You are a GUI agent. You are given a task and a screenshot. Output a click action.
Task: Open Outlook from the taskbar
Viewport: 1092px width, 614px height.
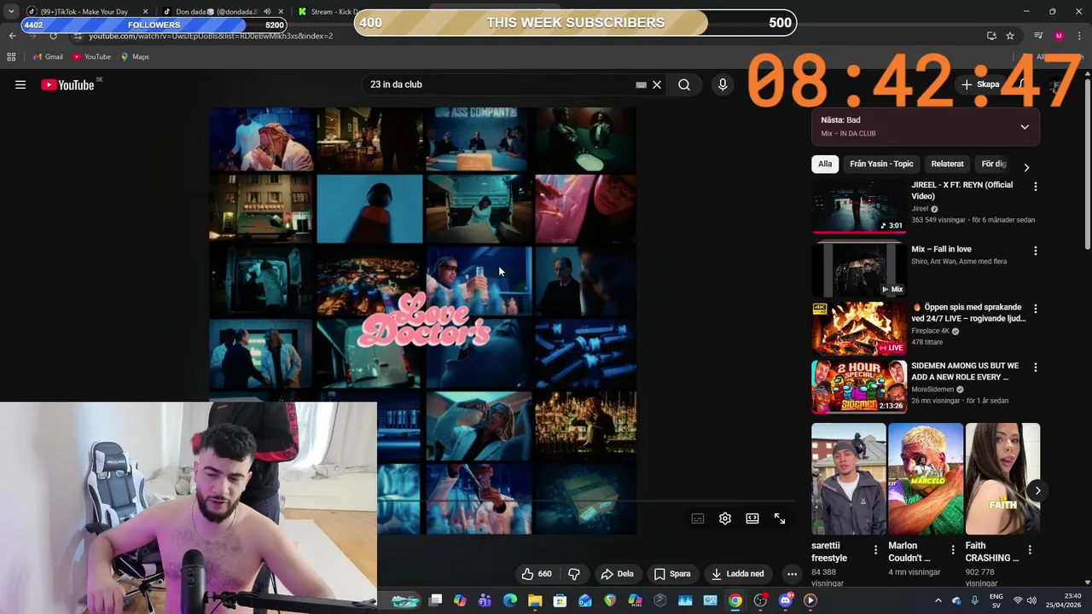pos(585,600)
